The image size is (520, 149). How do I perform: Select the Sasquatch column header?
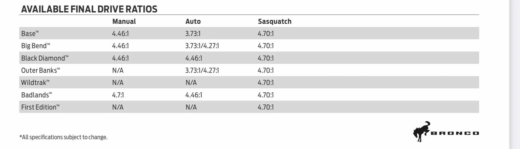coord(275,21)
